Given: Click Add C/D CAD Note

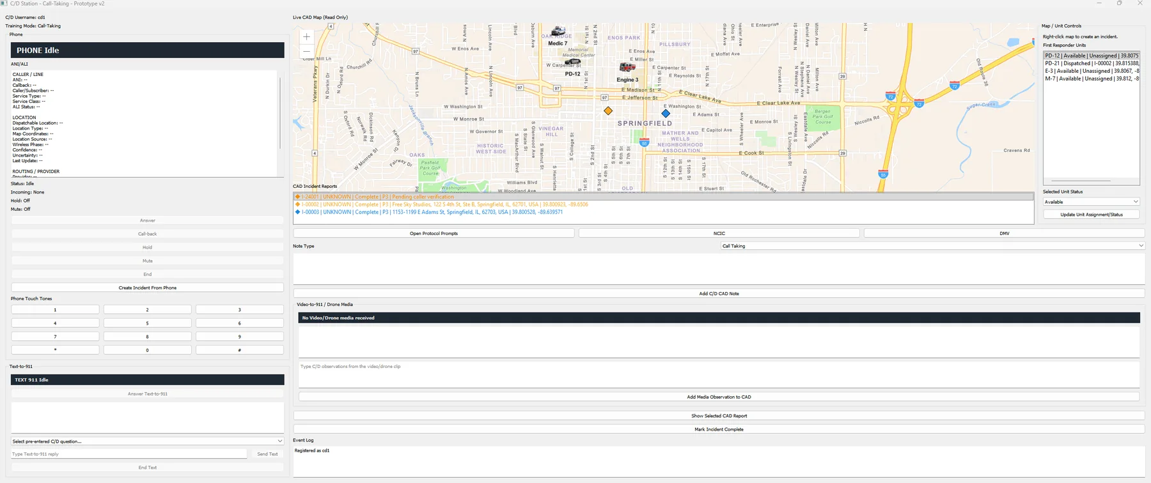Looking at the screenshot, I should tap(719, 293).
